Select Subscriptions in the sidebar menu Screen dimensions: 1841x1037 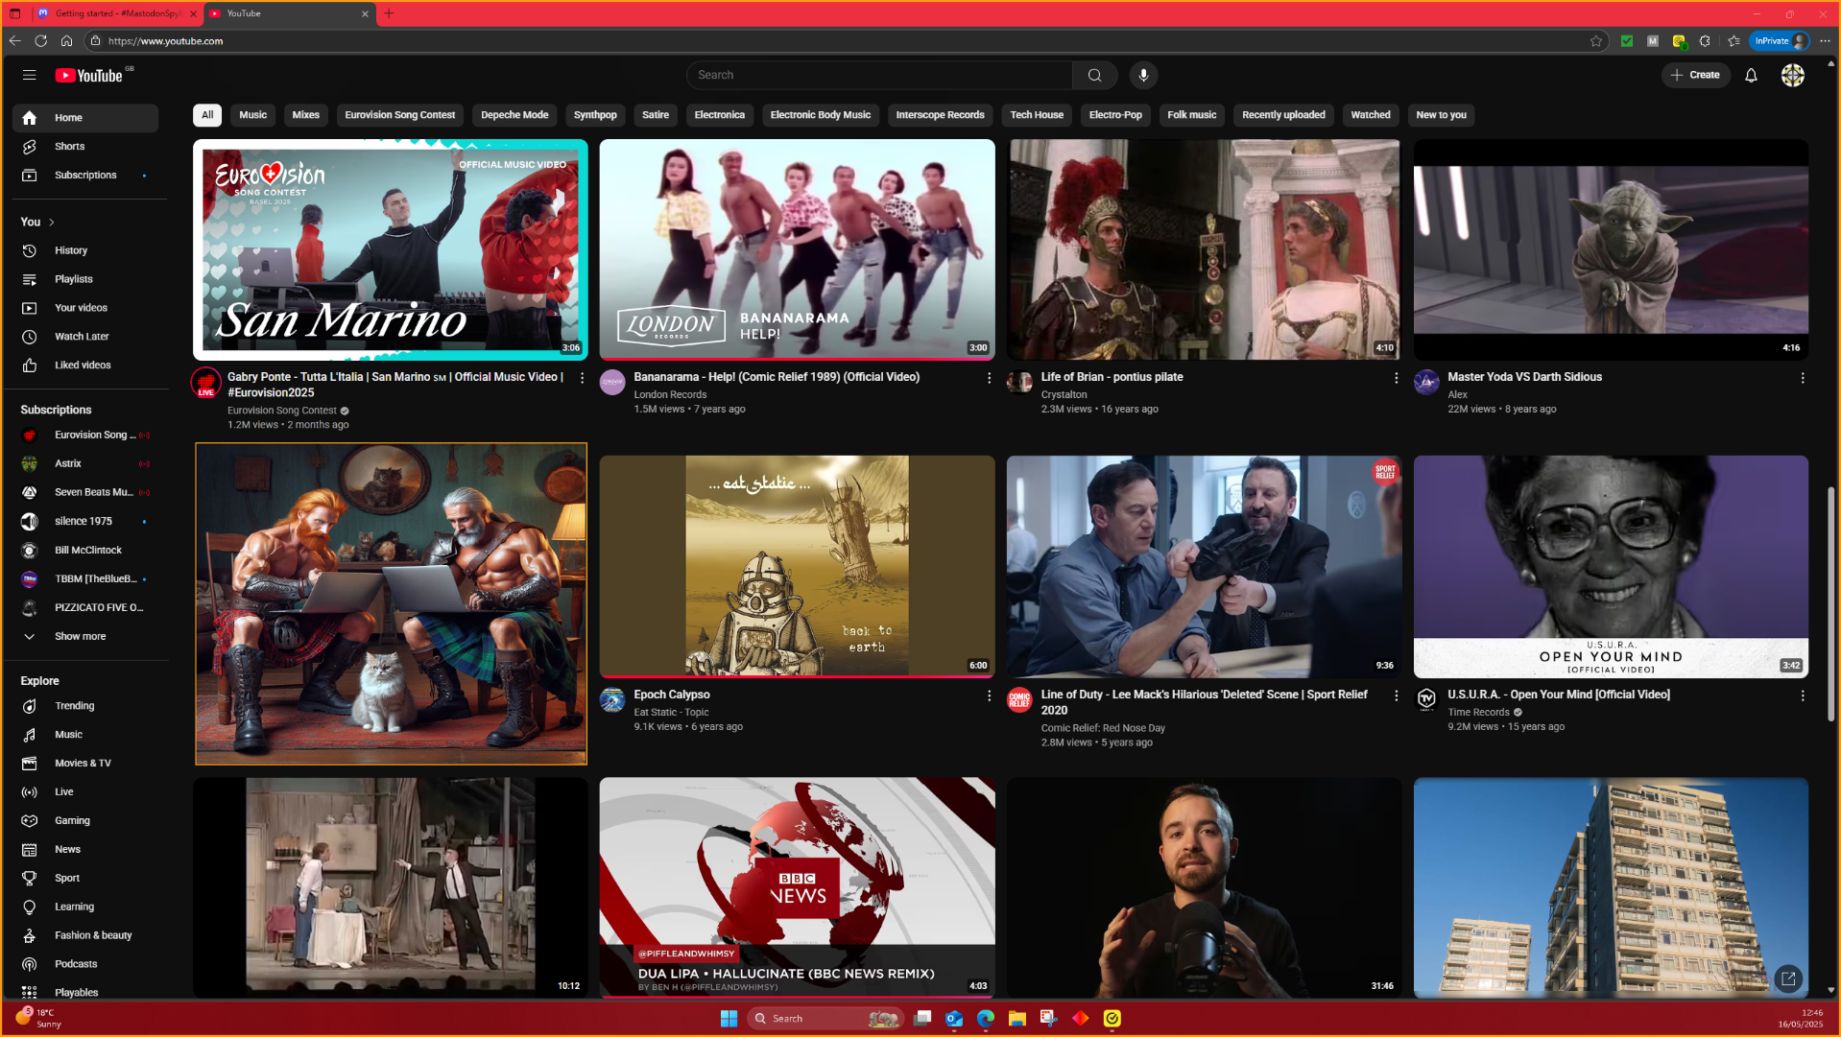pyautogui.click(x=85, y=176)
